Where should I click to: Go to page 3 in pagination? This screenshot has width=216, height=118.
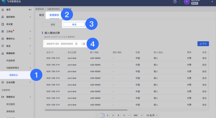[x=113, y=115]
